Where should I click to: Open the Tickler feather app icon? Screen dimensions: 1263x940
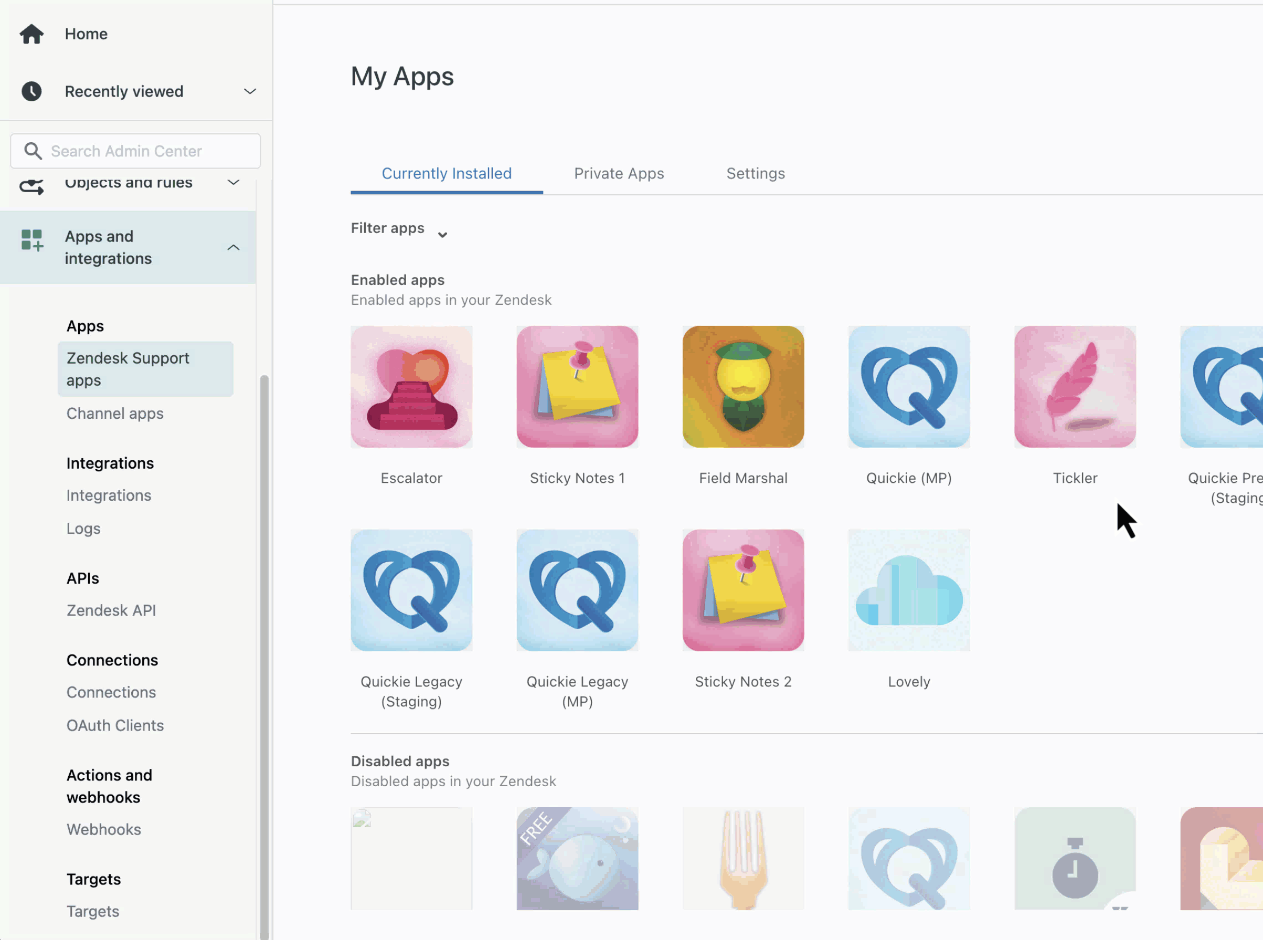coord(1075,386)
